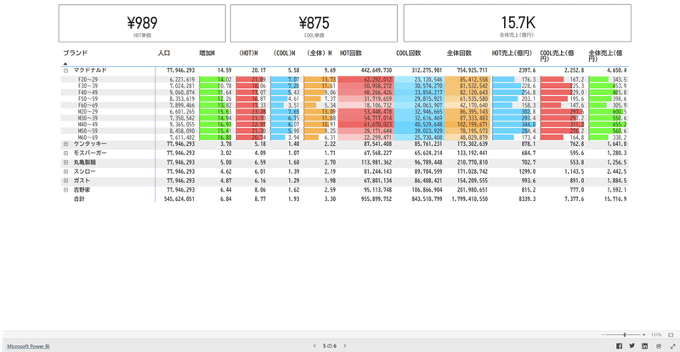
Task: Click total 全体回数 value 1,799,410,550
Action: coord(470,199)
